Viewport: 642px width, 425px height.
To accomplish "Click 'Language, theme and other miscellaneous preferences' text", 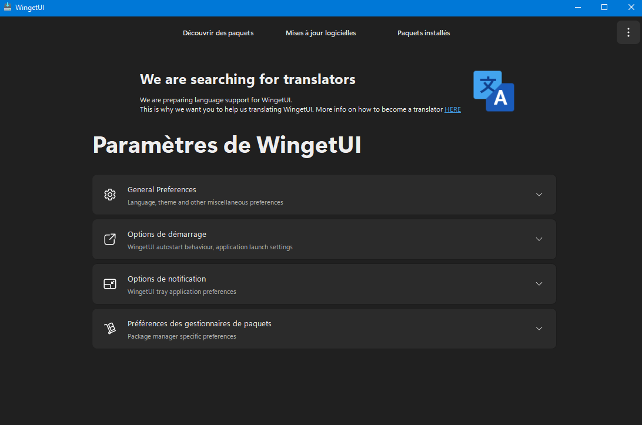I will tap(205, 202).
